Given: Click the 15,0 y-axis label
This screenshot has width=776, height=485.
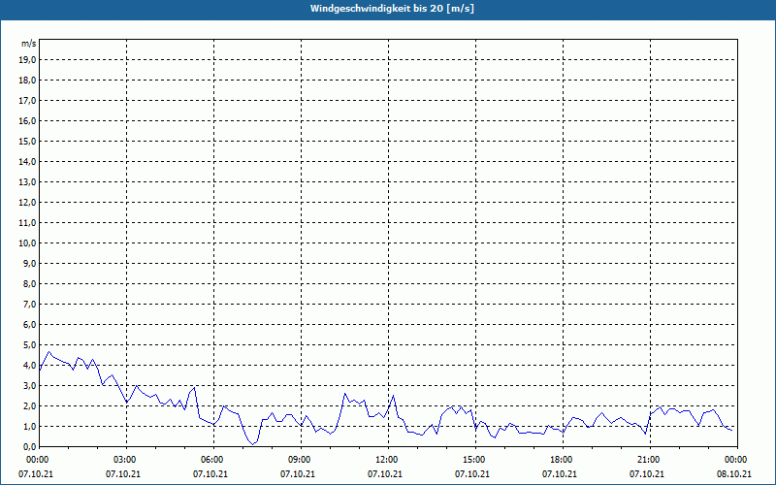Looking at the screenshot, I should coord(27,141).
